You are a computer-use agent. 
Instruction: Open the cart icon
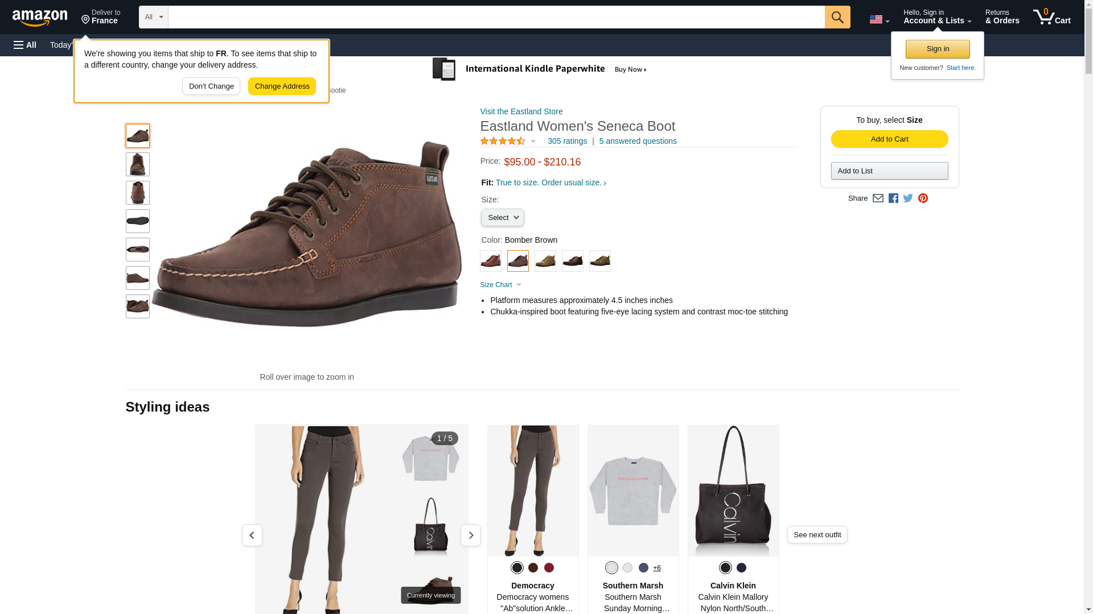click(x=1051, y=16)
